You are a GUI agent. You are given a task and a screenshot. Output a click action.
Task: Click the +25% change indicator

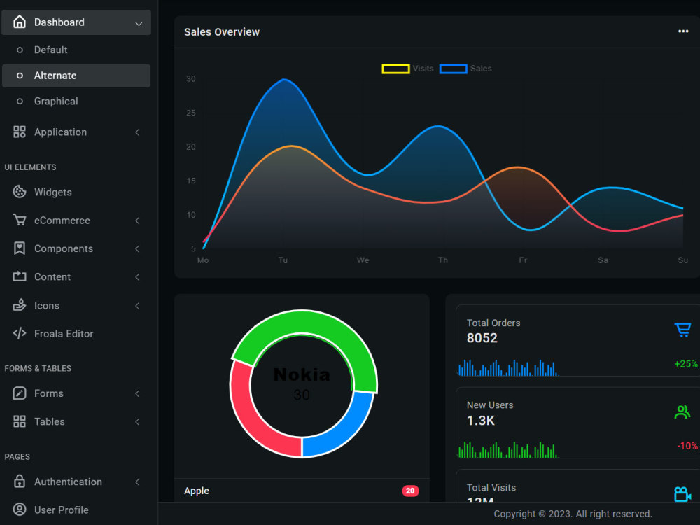(686, 364)
